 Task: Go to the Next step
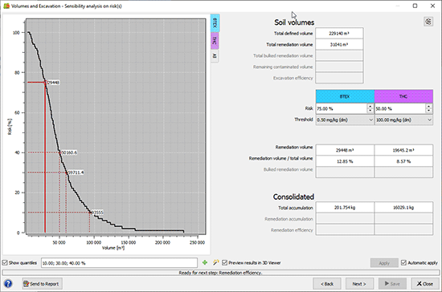[359, 284]
